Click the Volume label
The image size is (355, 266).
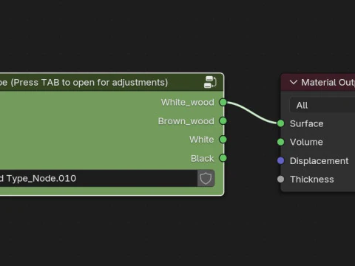tap(306, 142)
